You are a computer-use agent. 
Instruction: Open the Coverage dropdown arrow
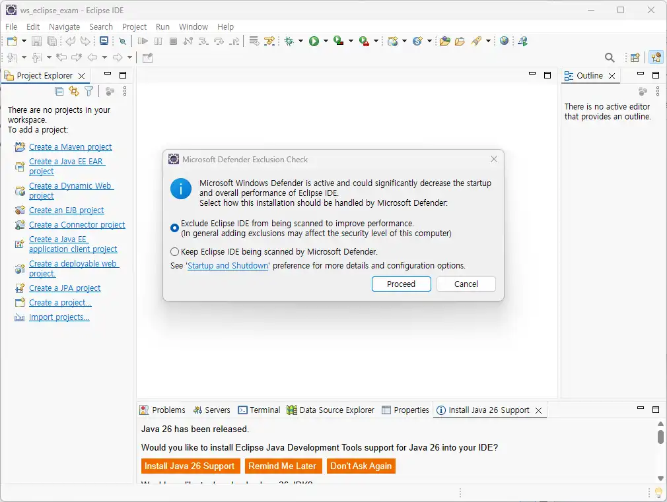[x=351, y=41]
